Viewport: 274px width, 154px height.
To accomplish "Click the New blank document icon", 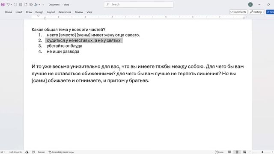I will pyautogui.click(x=26, y=5).
